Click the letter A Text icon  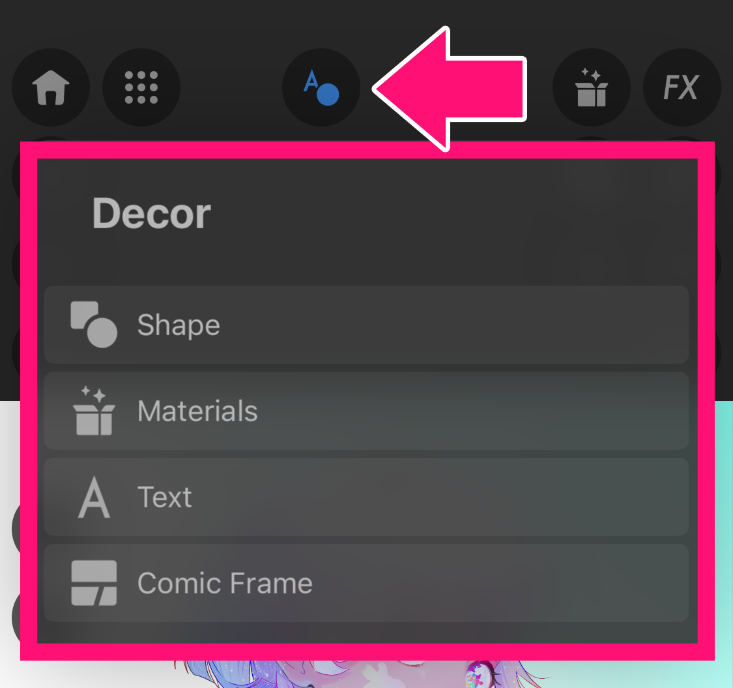(x=94, y=497)
